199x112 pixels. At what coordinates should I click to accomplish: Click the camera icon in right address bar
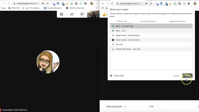click(x=146, y=3)
